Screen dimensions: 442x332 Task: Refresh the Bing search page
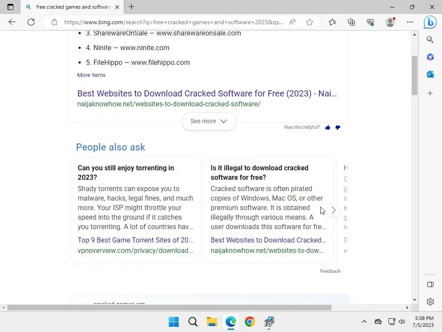click(x=31, y=22)
